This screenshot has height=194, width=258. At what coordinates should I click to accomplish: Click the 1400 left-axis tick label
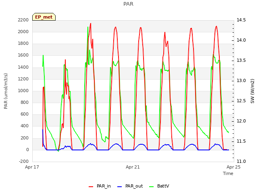point(23,67)
